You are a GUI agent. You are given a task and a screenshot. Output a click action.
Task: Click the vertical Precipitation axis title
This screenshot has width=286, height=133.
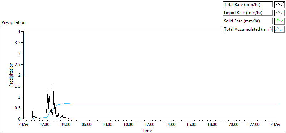(11, 75)
